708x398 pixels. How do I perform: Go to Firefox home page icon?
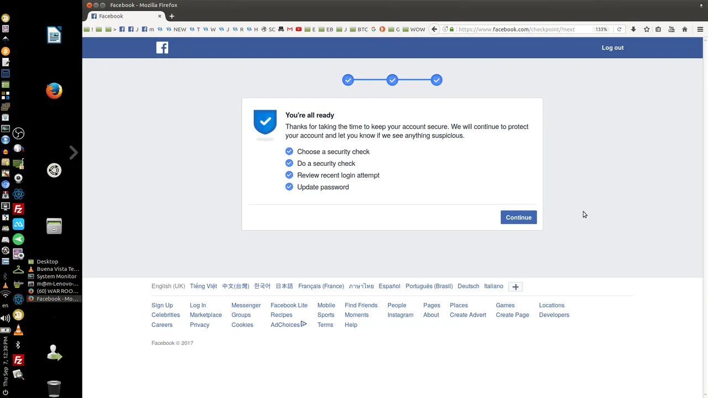pyautogui.click(x=685, y=29)
